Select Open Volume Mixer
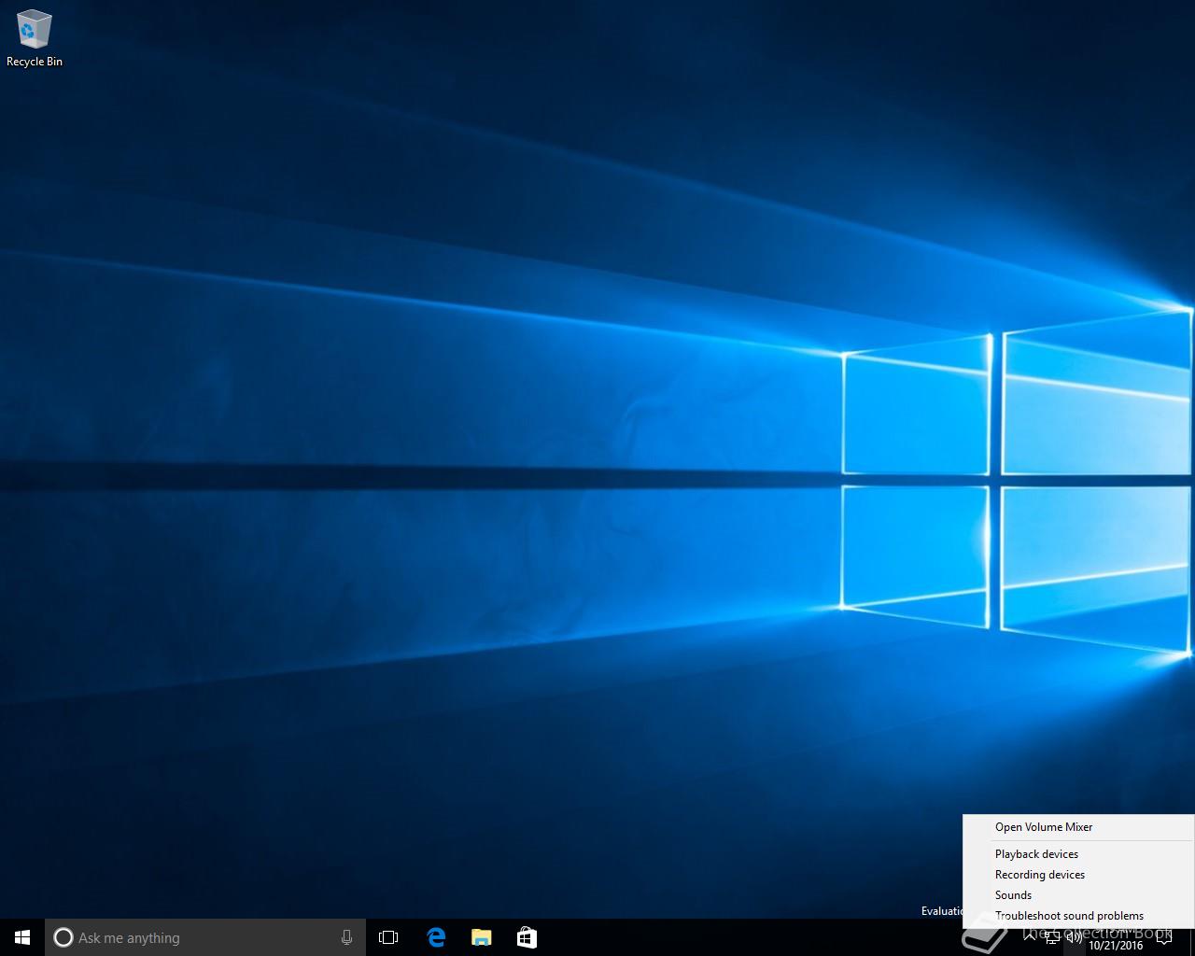 click(x=1043, y=827)
